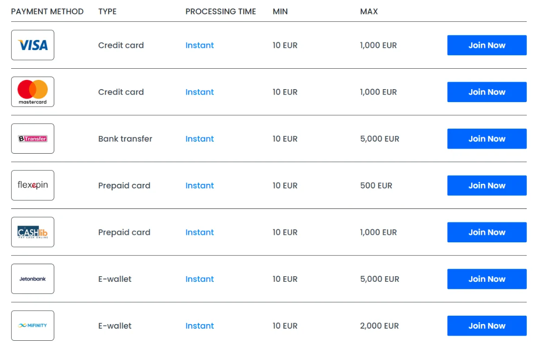Click Join Now beside flexepin
Screen dimensions: 537x344
(x=486, y=186)
